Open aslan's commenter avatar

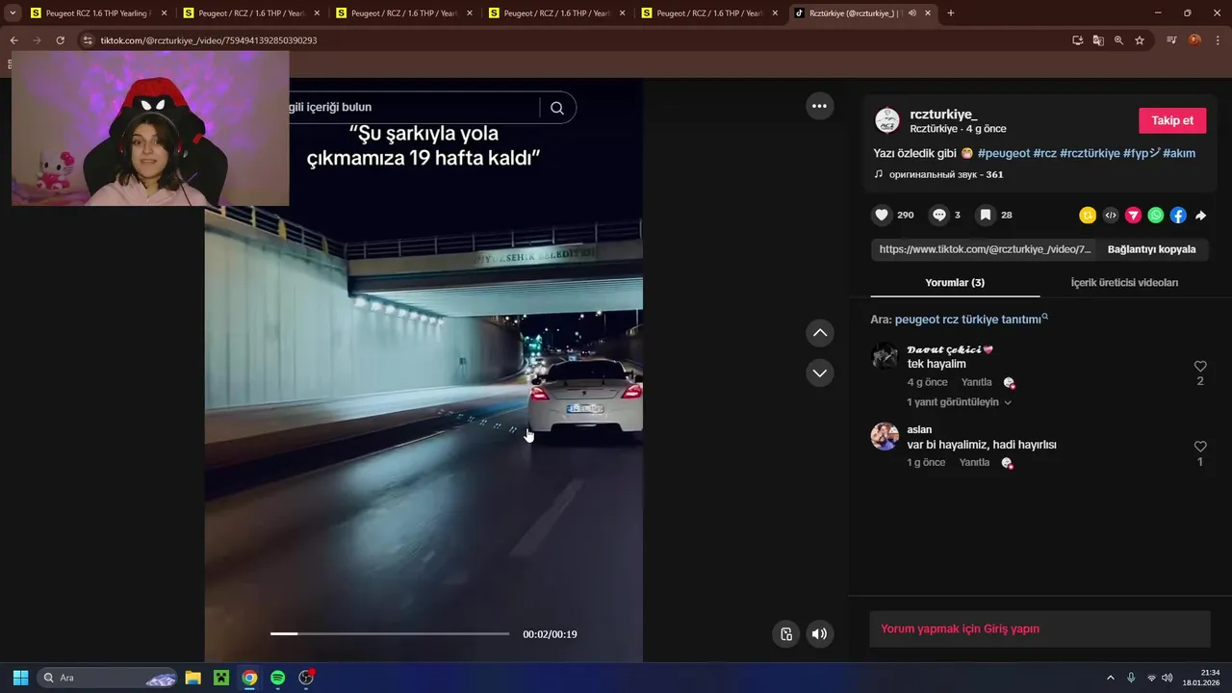click(885, 436)
